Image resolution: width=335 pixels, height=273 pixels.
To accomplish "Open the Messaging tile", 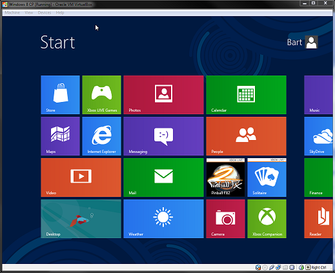I will tap(163, 136).
